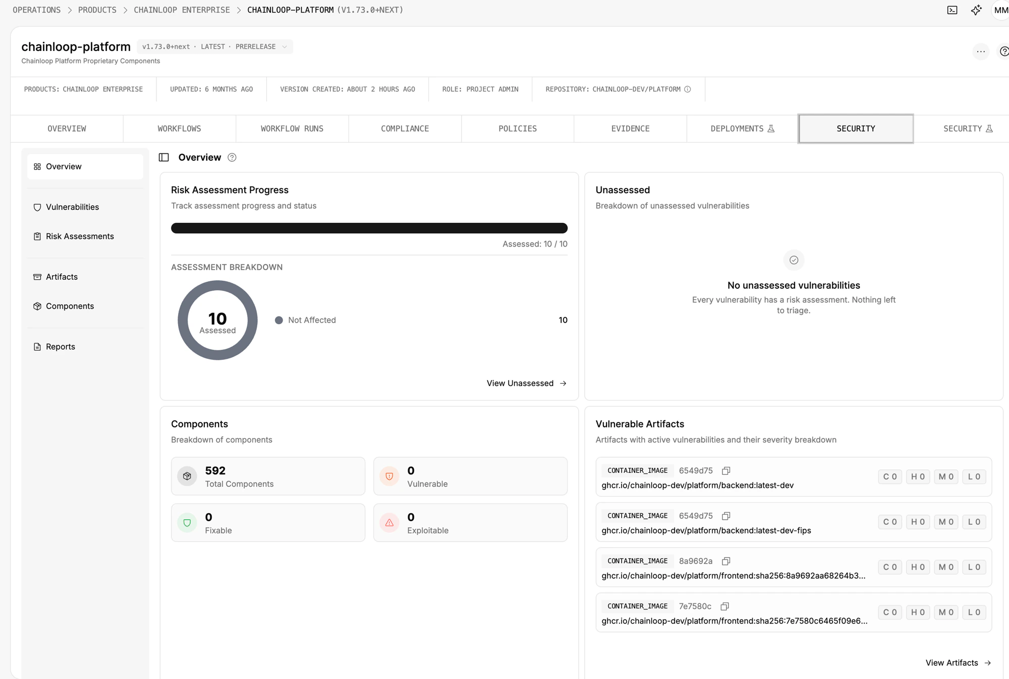Click the repository info icon
The image size is (1009, 679).
(x=688, y=89)
